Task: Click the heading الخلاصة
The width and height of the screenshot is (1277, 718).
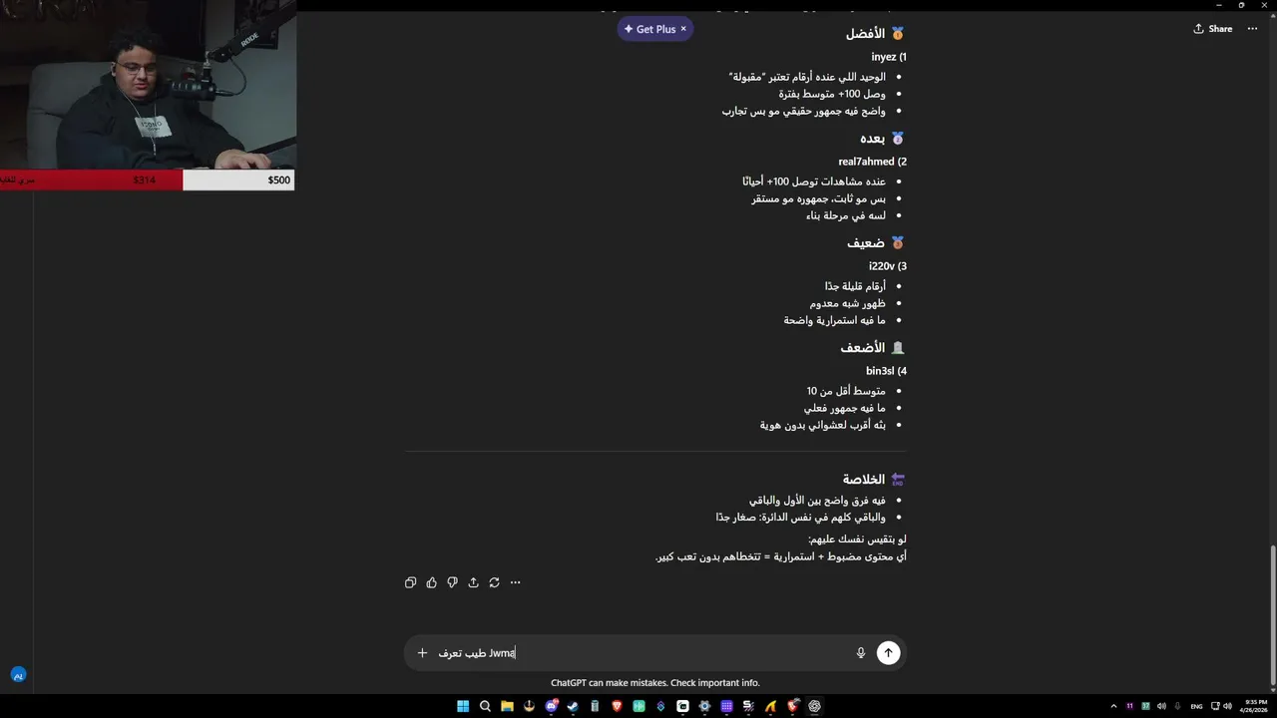Action: (x=864, y=480)
